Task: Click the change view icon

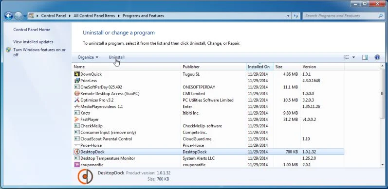Action: [x=347, y=57]
